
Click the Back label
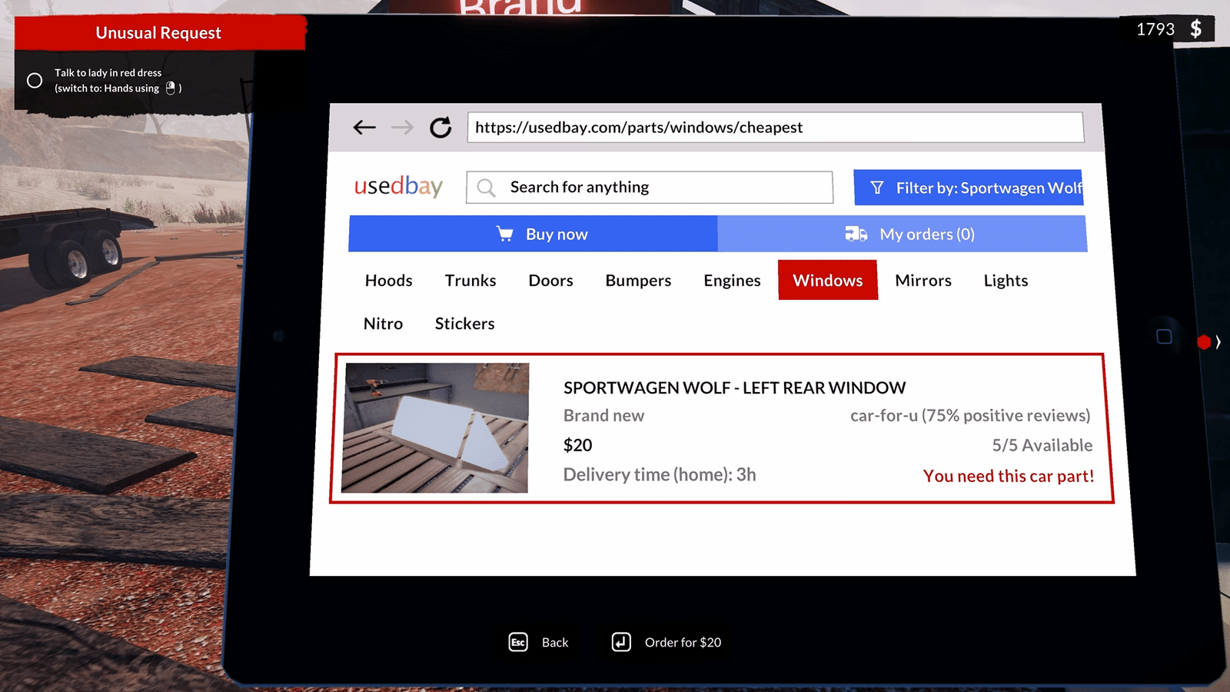click(555, 642)
